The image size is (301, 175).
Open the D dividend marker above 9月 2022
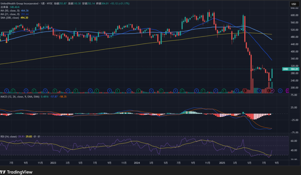click(x=26, y=91)
